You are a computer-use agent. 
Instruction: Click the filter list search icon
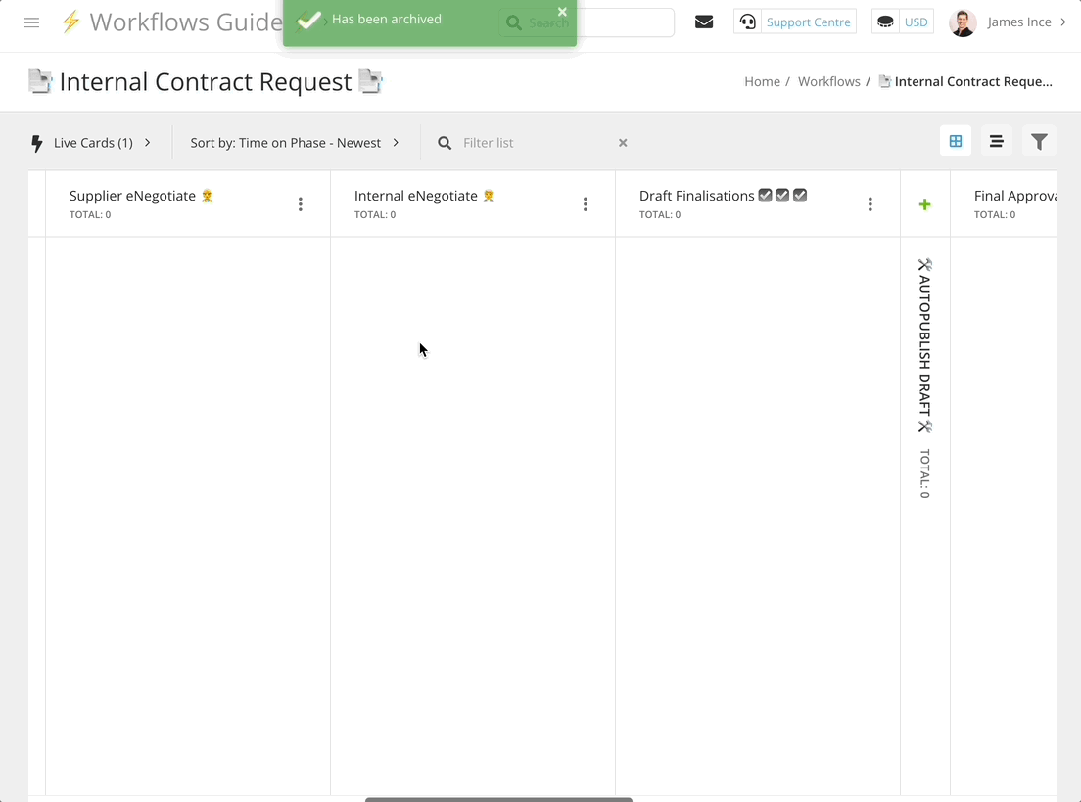[445, 143]
